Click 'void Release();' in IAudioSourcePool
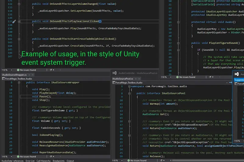The height and width of the screenshot is (162, 244). [x=154, y=156]
